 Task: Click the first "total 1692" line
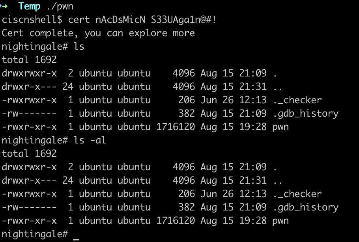[x=29, y=60]
